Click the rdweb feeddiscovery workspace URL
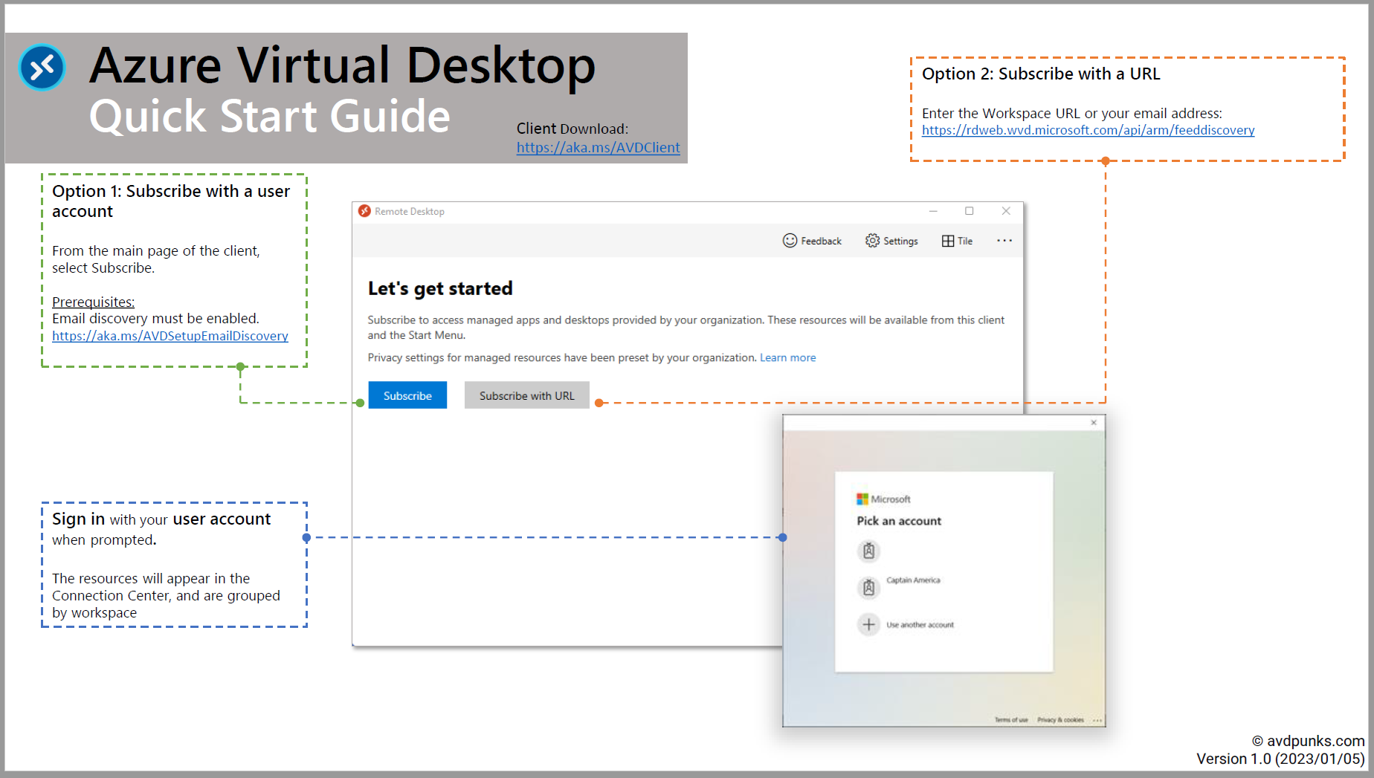 [x=1088, y=130]
